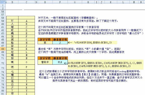Click the Select All corner button
Image resolution: width=145 pixels, height=95 pixels.
pyautogui.click(x=3, y=2)
